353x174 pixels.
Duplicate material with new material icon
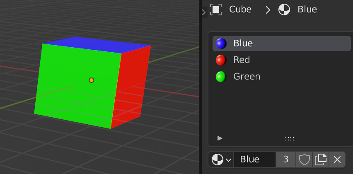(x=321, y=159)
